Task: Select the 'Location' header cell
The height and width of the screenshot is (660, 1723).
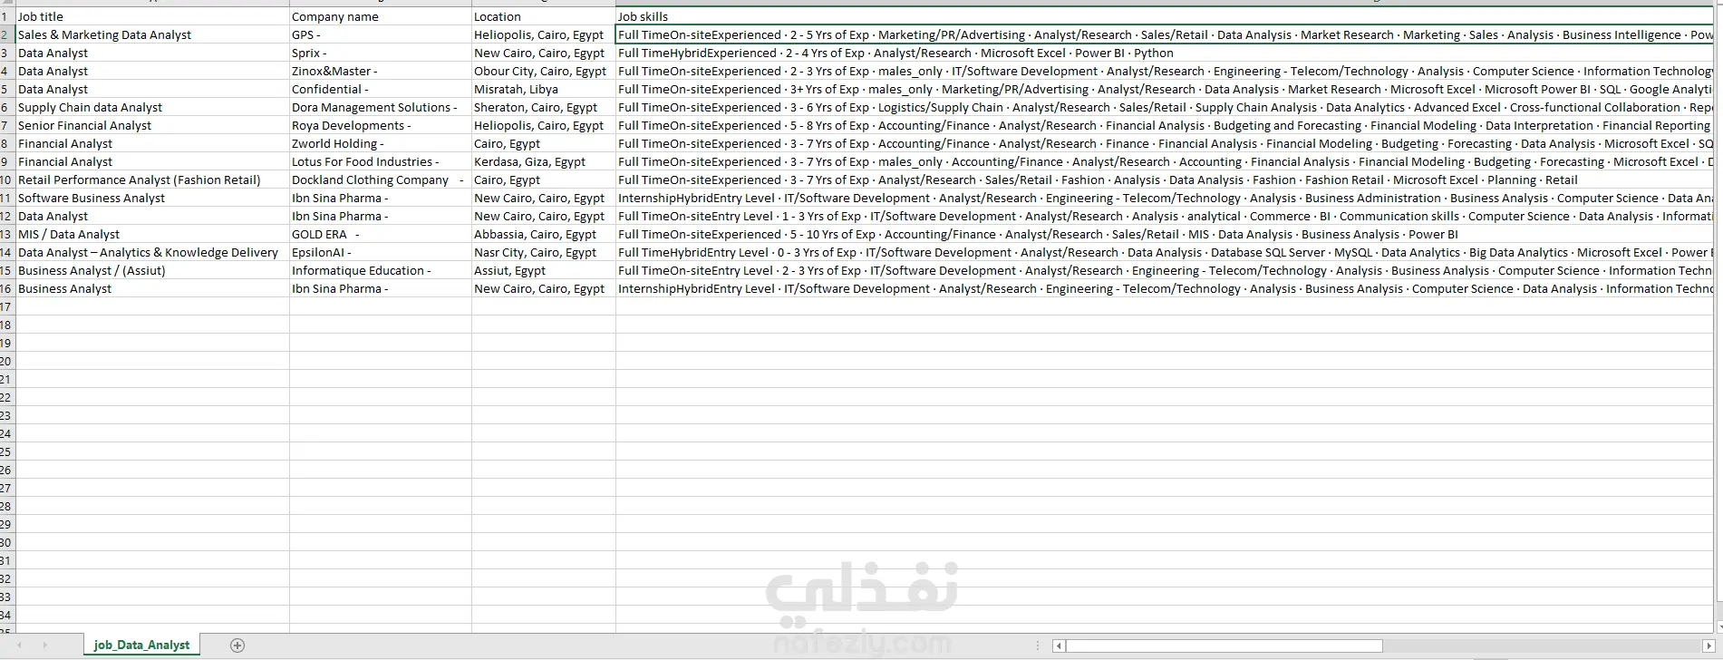Action: 544,16
